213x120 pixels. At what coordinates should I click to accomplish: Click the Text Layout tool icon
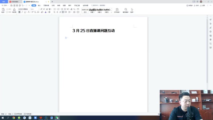[x=117, y=9]
